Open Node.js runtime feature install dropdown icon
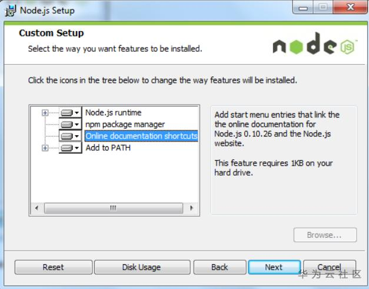 [70, 113]
